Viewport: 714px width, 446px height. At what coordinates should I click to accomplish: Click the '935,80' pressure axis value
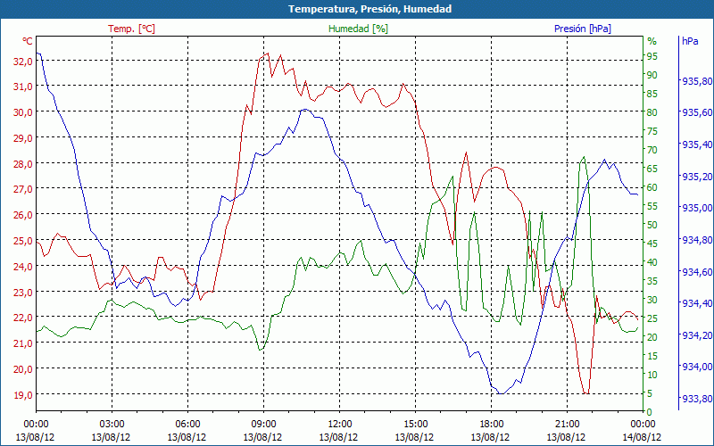point(697,81)
